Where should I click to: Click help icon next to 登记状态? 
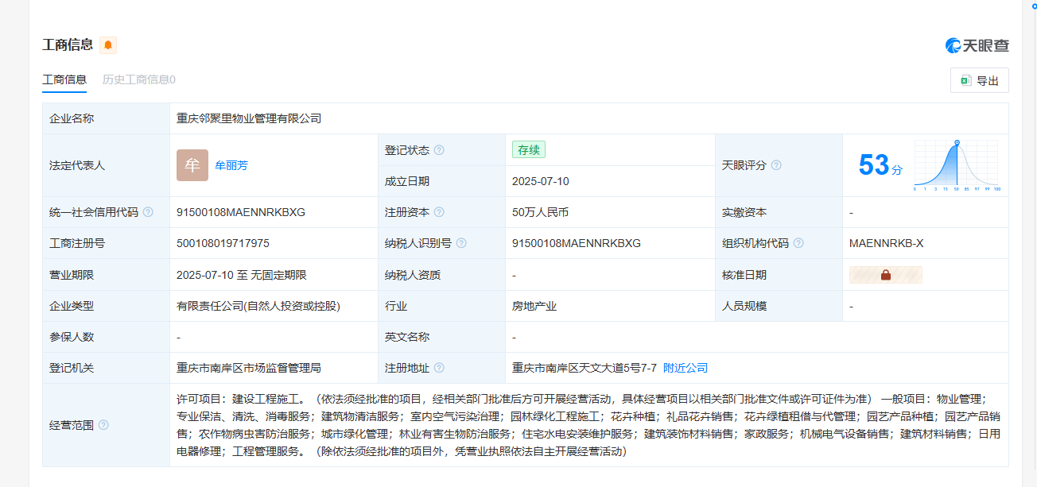[x=439, y=150]
